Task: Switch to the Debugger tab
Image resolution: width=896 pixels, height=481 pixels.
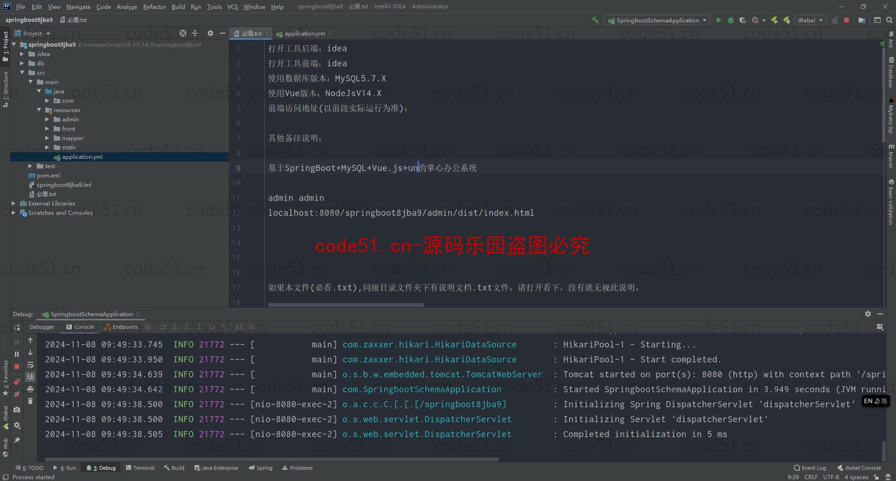Action: 42,327
